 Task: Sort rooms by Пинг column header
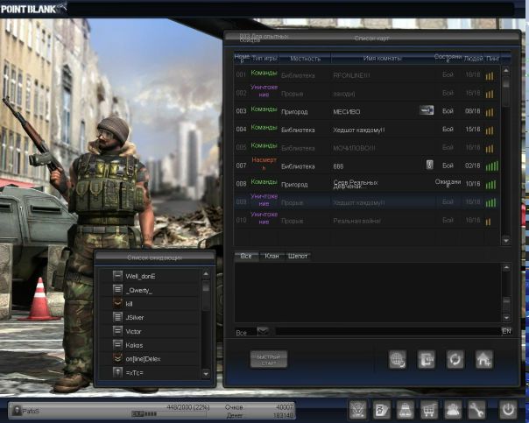pos(493,58)
